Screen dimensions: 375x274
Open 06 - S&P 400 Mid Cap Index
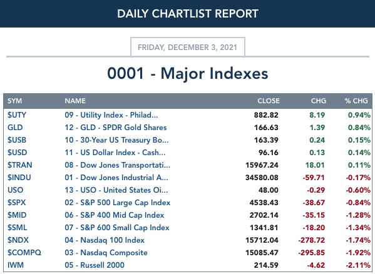coord(115,215)
